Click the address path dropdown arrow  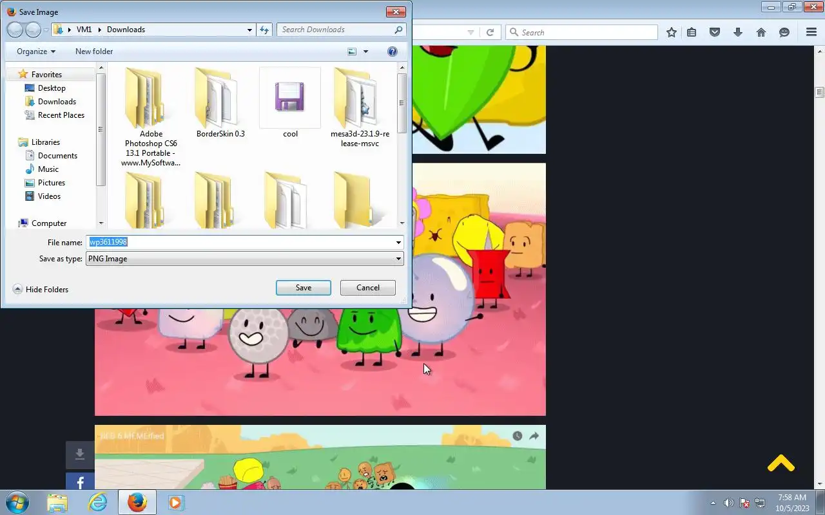pos(249,30)
